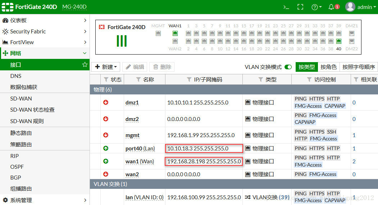Screen dimensions: 378x205
Task: Select 按角色 grouping tab
Action: click(329, 67)
